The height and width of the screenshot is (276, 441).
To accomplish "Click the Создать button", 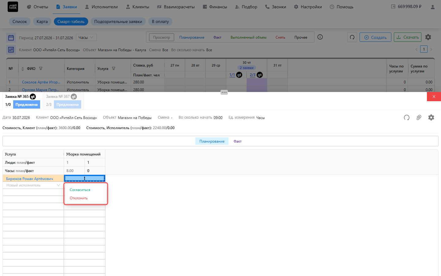I will pyautogui.click(x=375, y=37).
